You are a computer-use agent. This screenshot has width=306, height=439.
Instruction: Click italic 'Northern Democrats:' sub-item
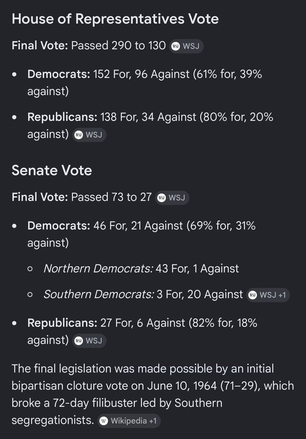point(98,268)
